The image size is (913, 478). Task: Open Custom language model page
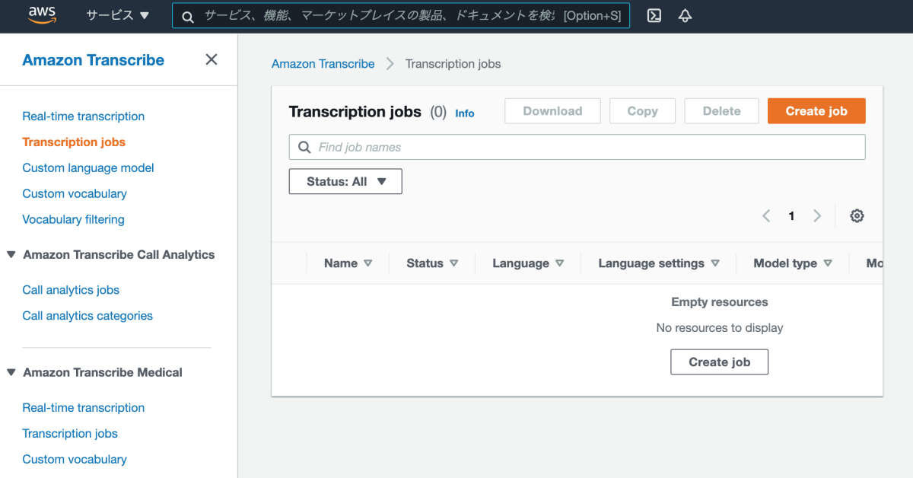click(88, 167)
